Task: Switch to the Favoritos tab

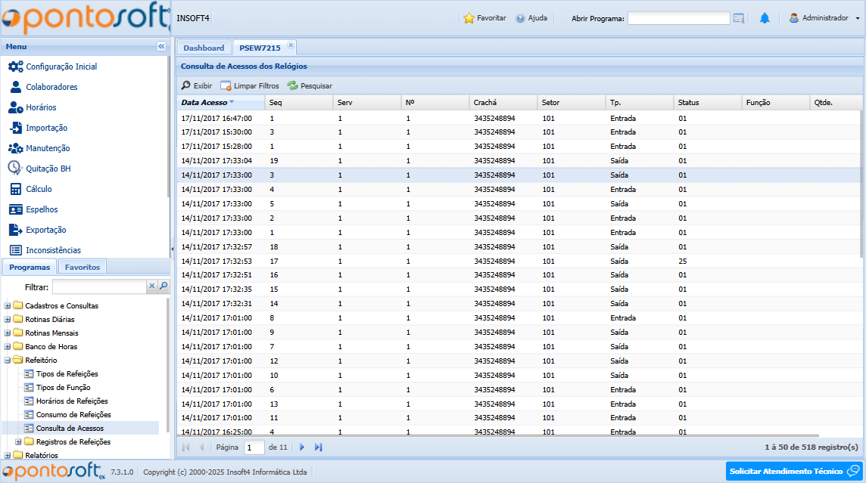Action: point(82,267)
